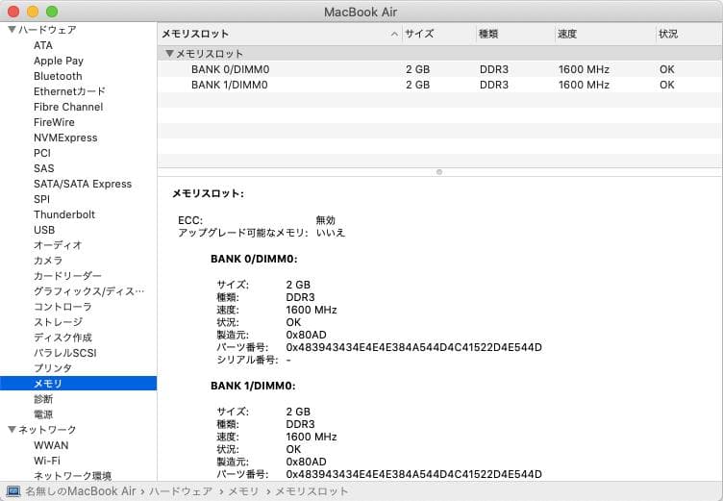Click the green zoom window button
723x501 pixels.
click(x=52, y=12)
